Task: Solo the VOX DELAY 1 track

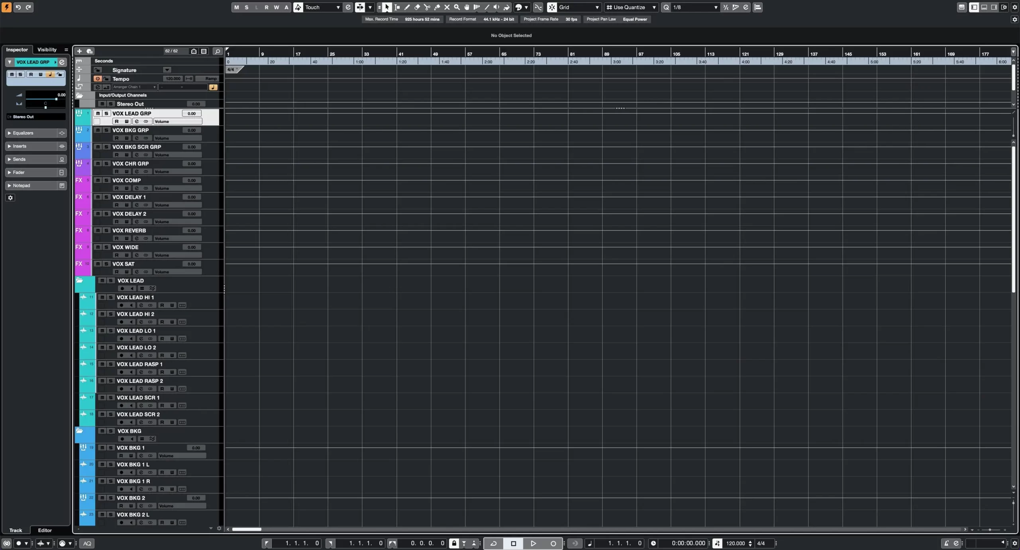Action: point(106,197)
